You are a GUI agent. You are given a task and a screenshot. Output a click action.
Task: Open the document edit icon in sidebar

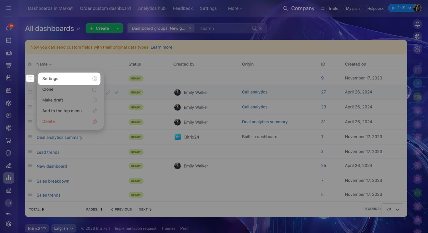(x=9, y=153)
